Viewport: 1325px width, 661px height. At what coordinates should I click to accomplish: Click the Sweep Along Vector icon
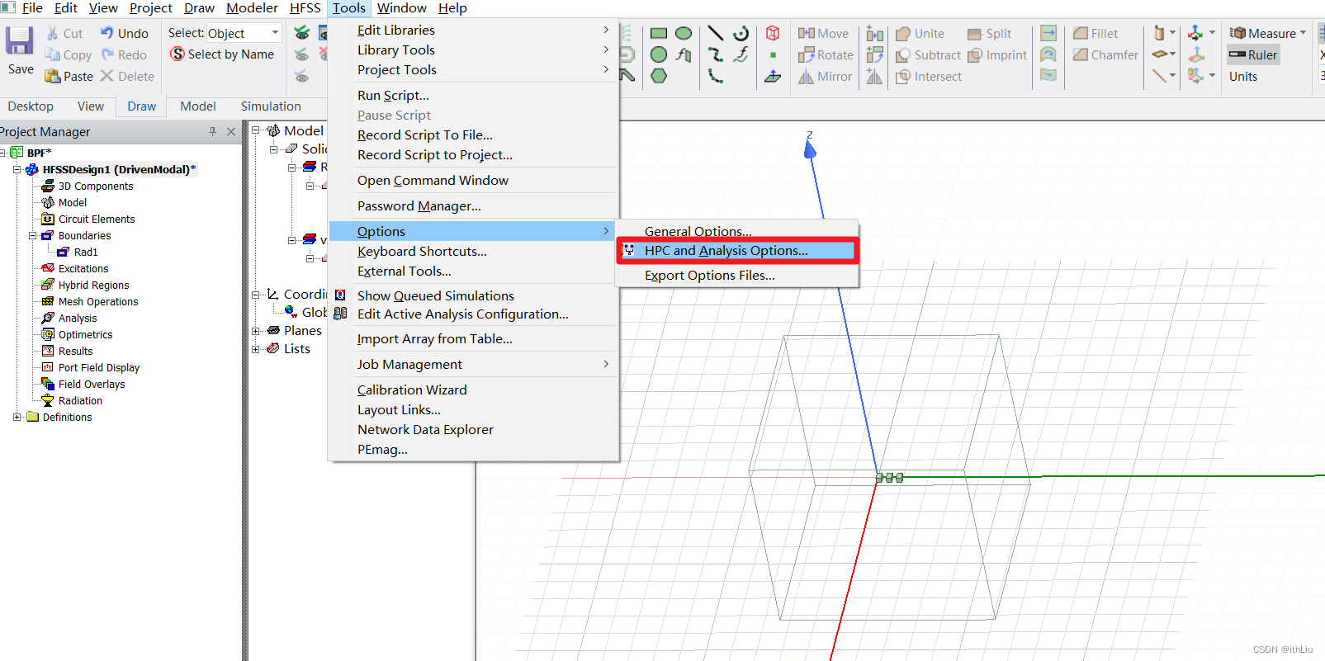pyautogui.click(x=1048, y=34)
